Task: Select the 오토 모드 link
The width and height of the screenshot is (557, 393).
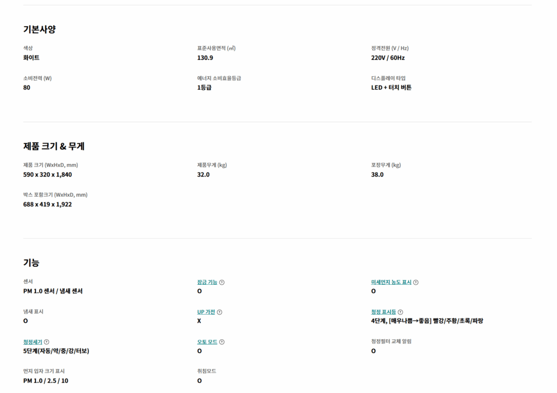Action: (207, 342)
